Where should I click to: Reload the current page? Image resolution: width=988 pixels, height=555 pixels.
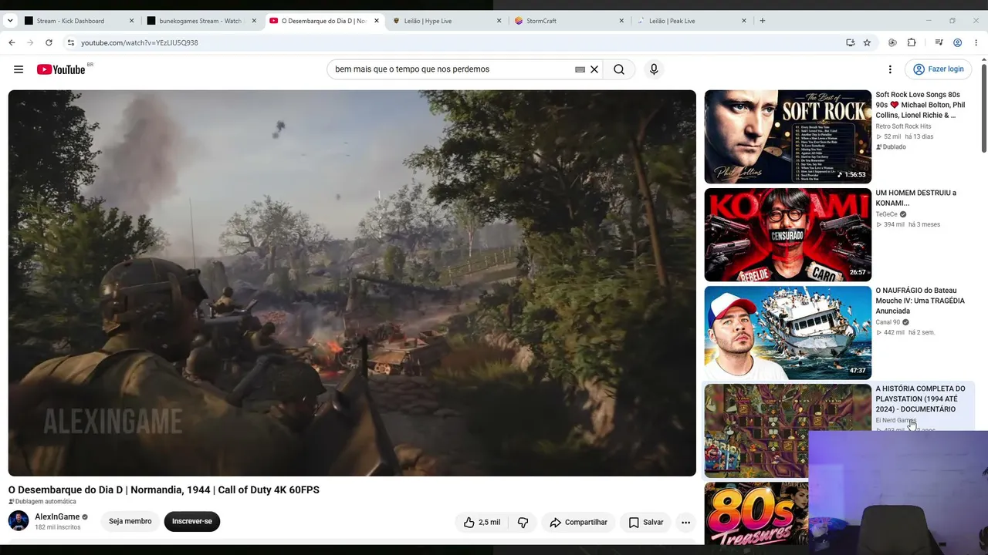coord(49,42)
